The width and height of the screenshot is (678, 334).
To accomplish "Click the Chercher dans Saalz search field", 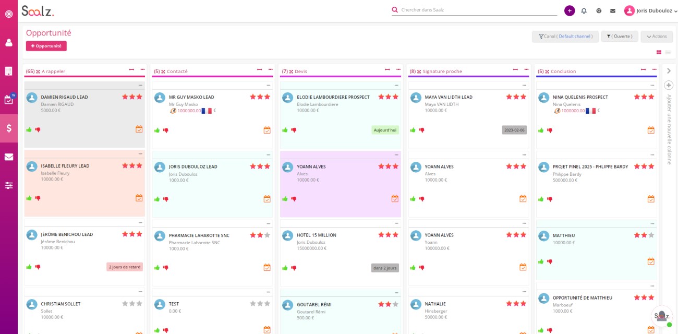I will pos(477,10).
